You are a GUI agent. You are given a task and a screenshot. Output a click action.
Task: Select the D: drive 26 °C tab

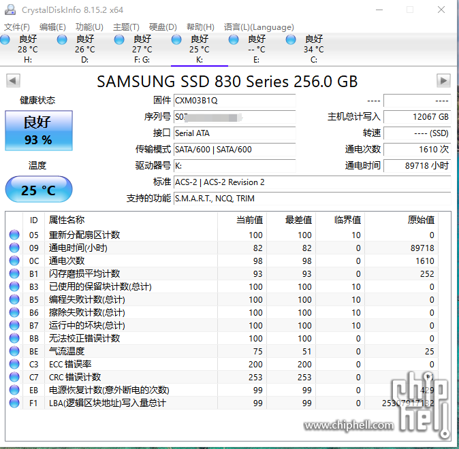click(85, 49)
